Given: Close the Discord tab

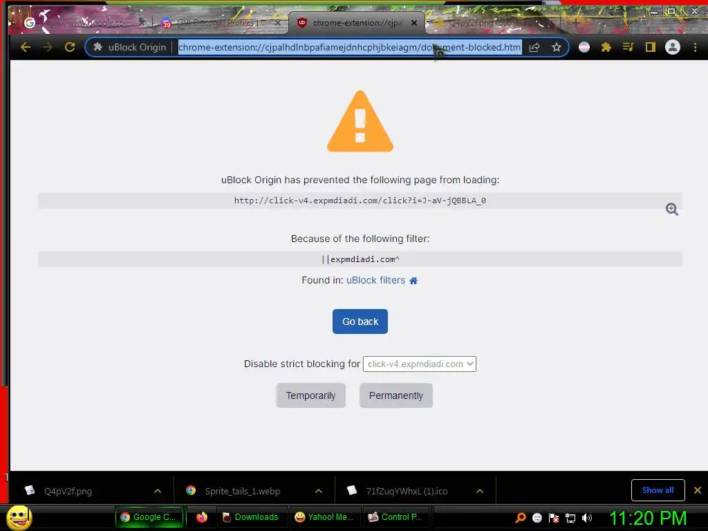Looking at the screenshot, I should point(278,23).
